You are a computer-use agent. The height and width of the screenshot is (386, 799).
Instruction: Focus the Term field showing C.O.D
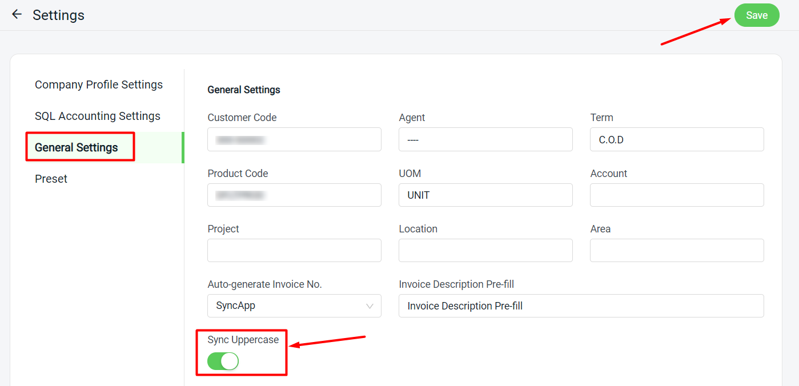coord(677,139)
